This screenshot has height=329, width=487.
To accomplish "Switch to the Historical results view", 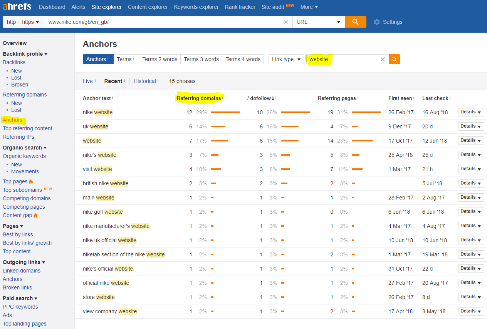I will tap(144, 81).
